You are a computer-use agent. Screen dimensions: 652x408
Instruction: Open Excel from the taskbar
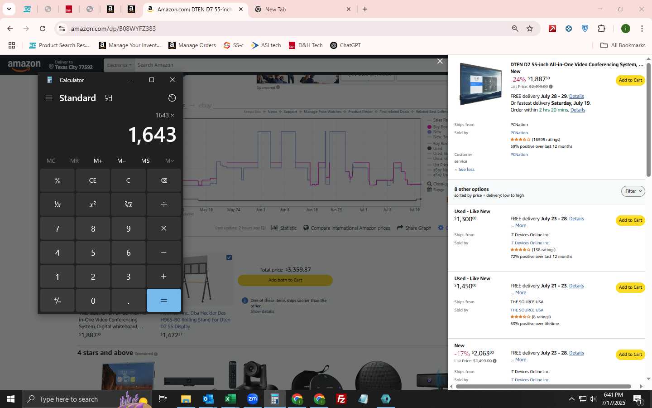(x=230, y=399)
